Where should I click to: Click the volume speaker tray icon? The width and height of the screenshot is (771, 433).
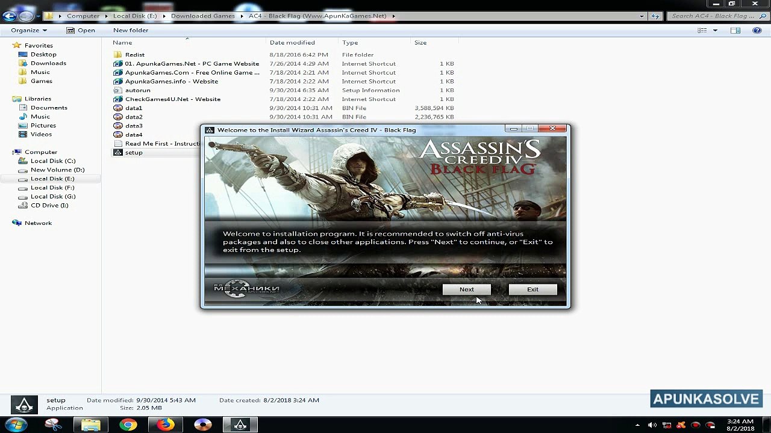pyautogui.click(x=652, y=425)
